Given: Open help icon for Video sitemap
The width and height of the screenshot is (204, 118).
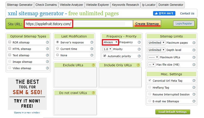Looking at the screenshot, I should click(x=47, y=68).
